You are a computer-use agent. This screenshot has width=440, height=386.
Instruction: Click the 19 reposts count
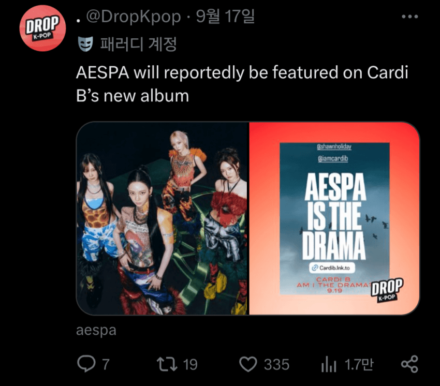click(190, 364)
